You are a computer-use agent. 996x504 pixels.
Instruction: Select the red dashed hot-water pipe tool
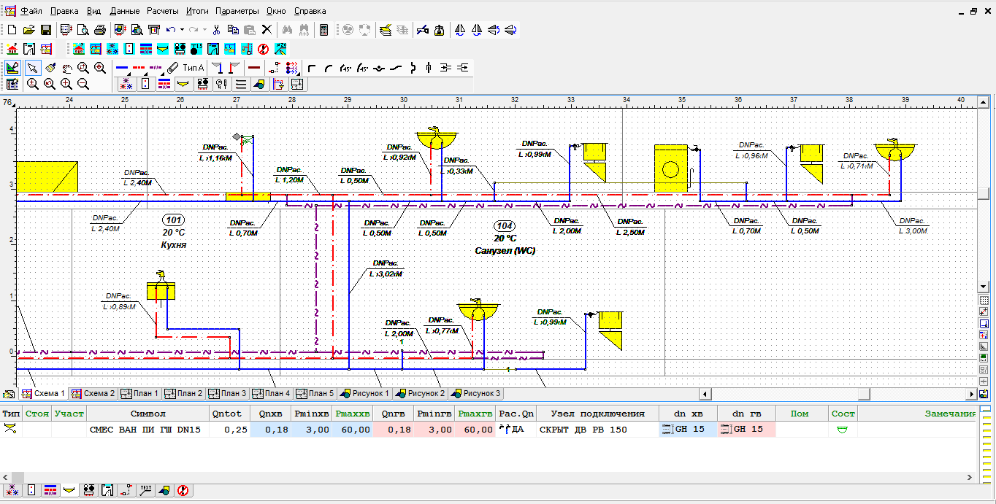139,67
